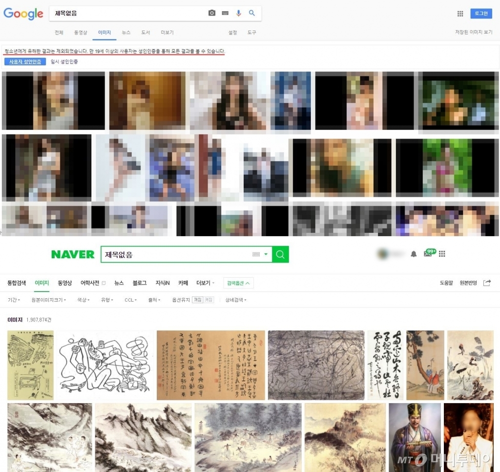This screenshot has height=472, width=500.
Task: Select the Naver 블로그 tab
Action: tap(140, 283)
